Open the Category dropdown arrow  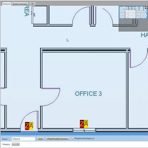pos(18,144)
